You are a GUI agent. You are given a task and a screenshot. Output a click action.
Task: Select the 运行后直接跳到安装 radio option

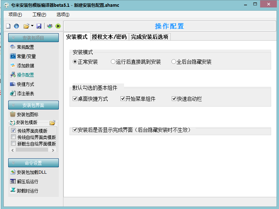tap(113, 62)
